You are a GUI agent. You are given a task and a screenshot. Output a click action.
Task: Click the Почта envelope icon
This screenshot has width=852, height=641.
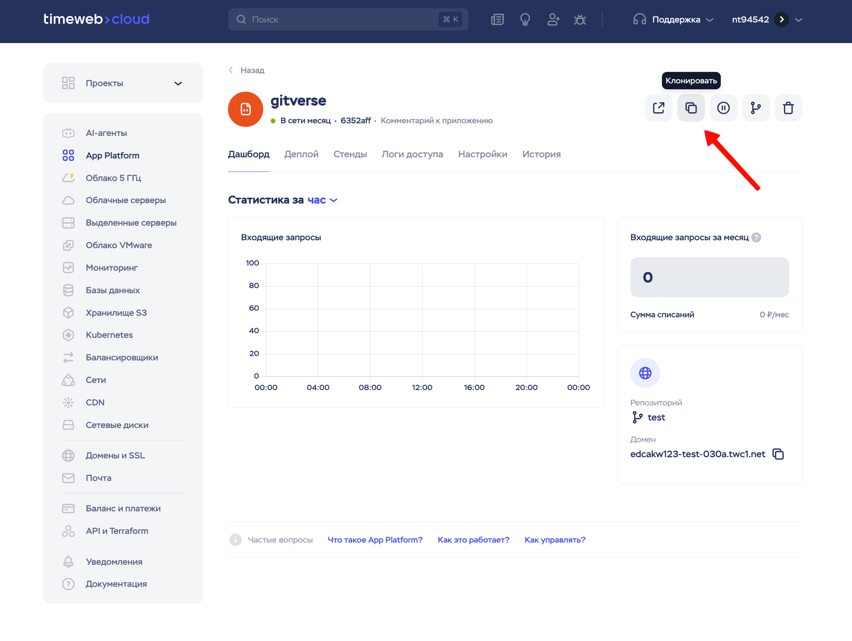pos(68,478)
